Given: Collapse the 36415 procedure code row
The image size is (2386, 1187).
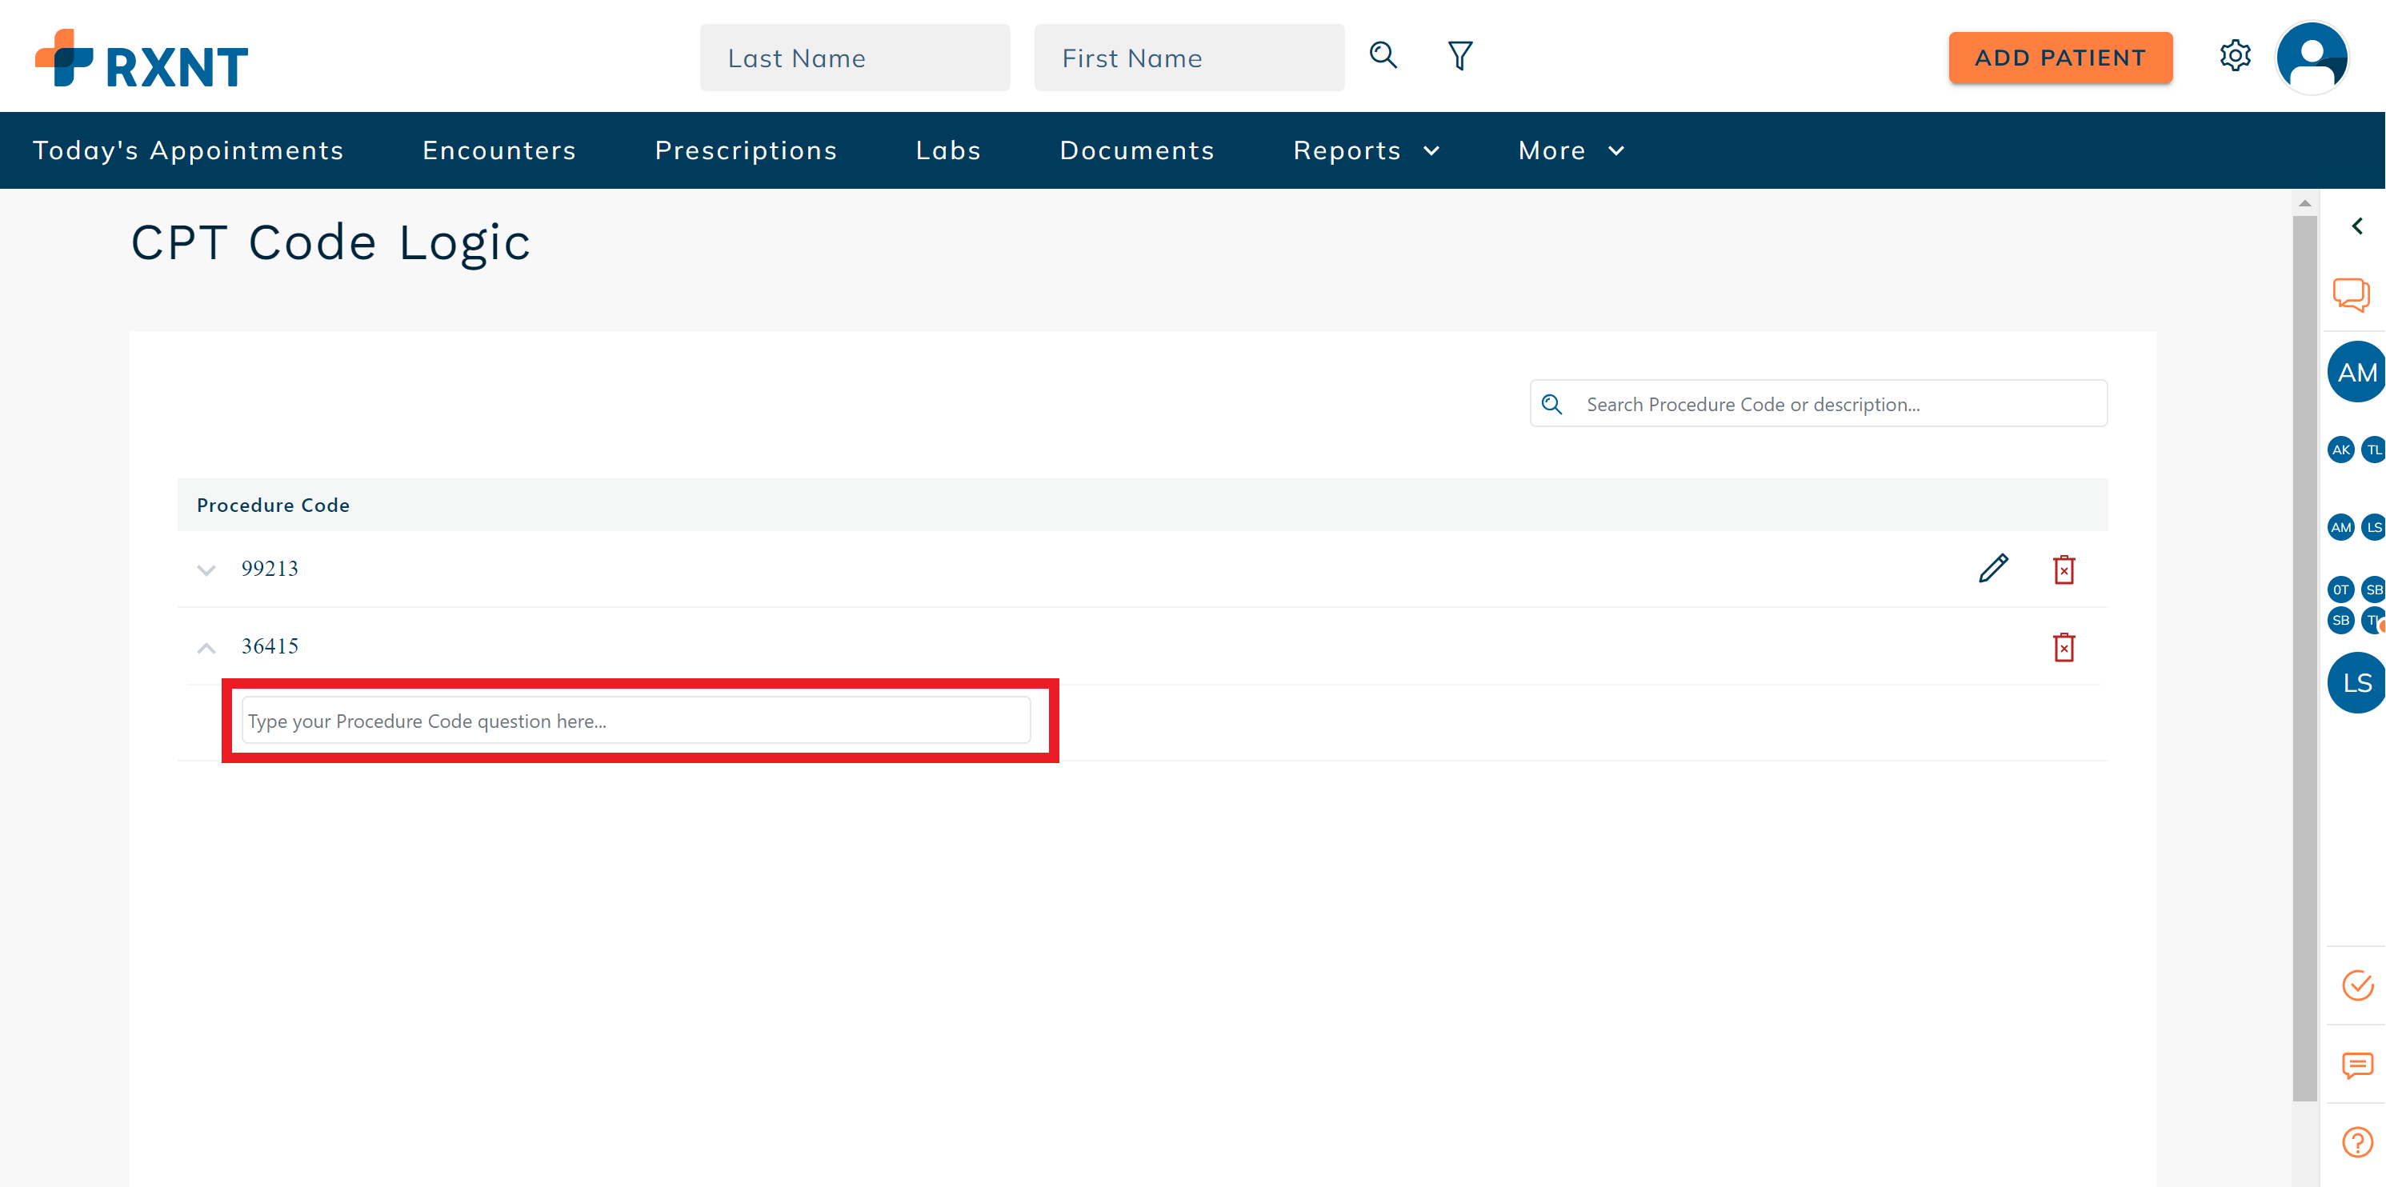Looking at the screenshot, I should pos(206,647).
